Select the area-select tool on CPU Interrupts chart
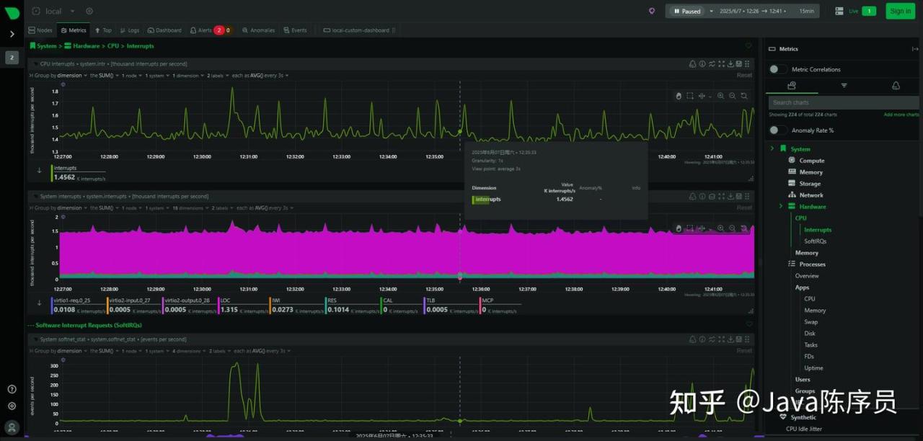Screen dimensions: 923x441 [690, 96]
